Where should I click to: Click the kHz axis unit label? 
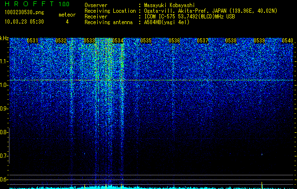(x=4, y=38)
